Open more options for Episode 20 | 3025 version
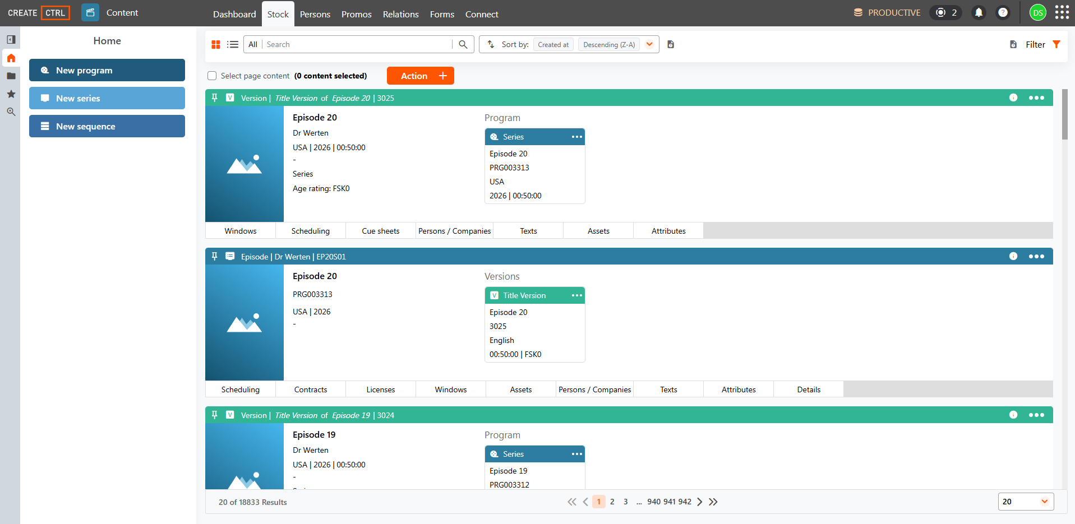1075x524 pixels. coord(1036,98)
